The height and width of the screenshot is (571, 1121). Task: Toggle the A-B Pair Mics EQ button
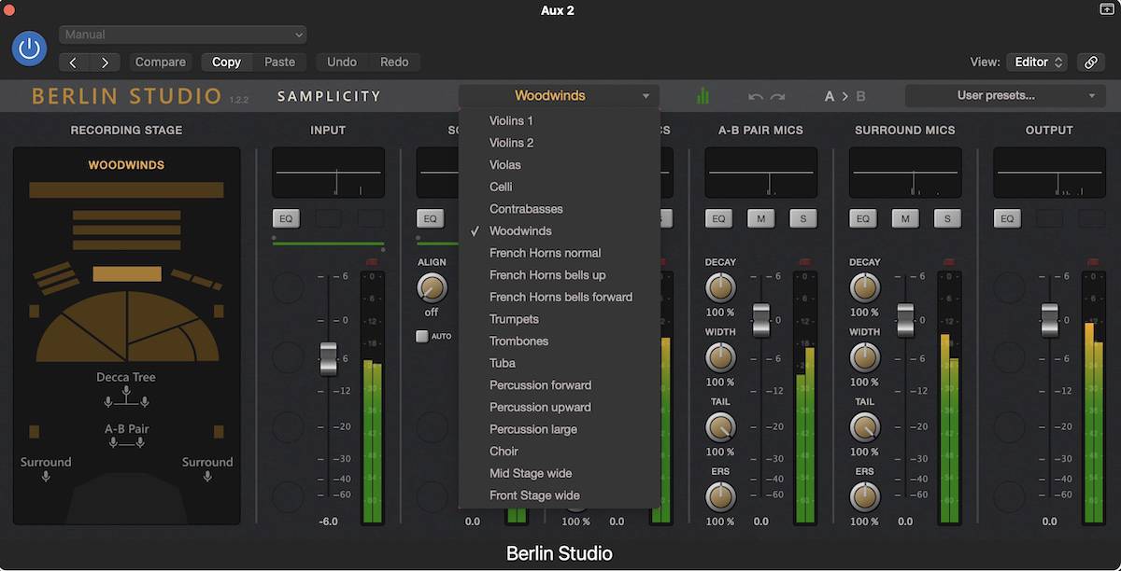[x=718, y=218]
